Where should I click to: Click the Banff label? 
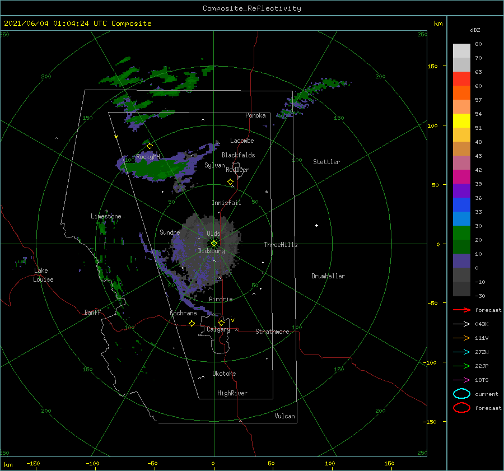pos(92,313)
